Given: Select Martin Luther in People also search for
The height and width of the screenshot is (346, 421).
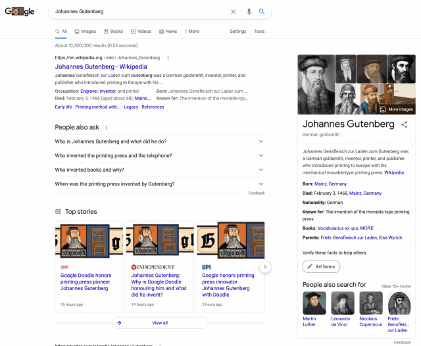Looking at the screenshot, I should (x=314, y=309).
